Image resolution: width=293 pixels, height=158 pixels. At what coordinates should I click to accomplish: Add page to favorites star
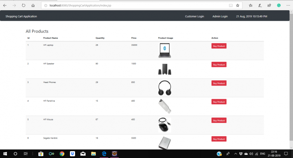[237, 5]
